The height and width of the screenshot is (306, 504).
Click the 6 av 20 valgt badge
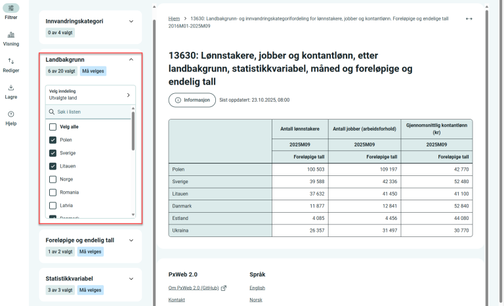pyautogui.click(x=62, y=71)
